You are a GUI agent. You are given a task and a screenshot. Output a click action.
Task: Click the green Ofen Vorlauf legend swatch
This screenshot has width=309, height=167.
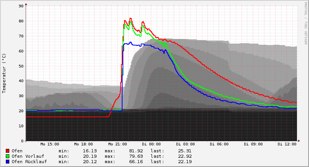coord(7,156)
